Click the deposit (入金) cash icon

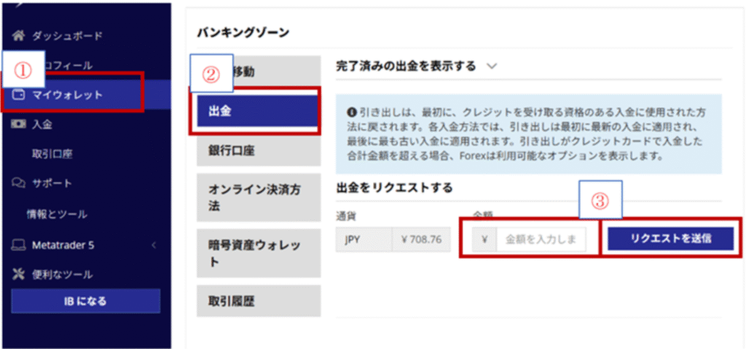tap(19, 125)
